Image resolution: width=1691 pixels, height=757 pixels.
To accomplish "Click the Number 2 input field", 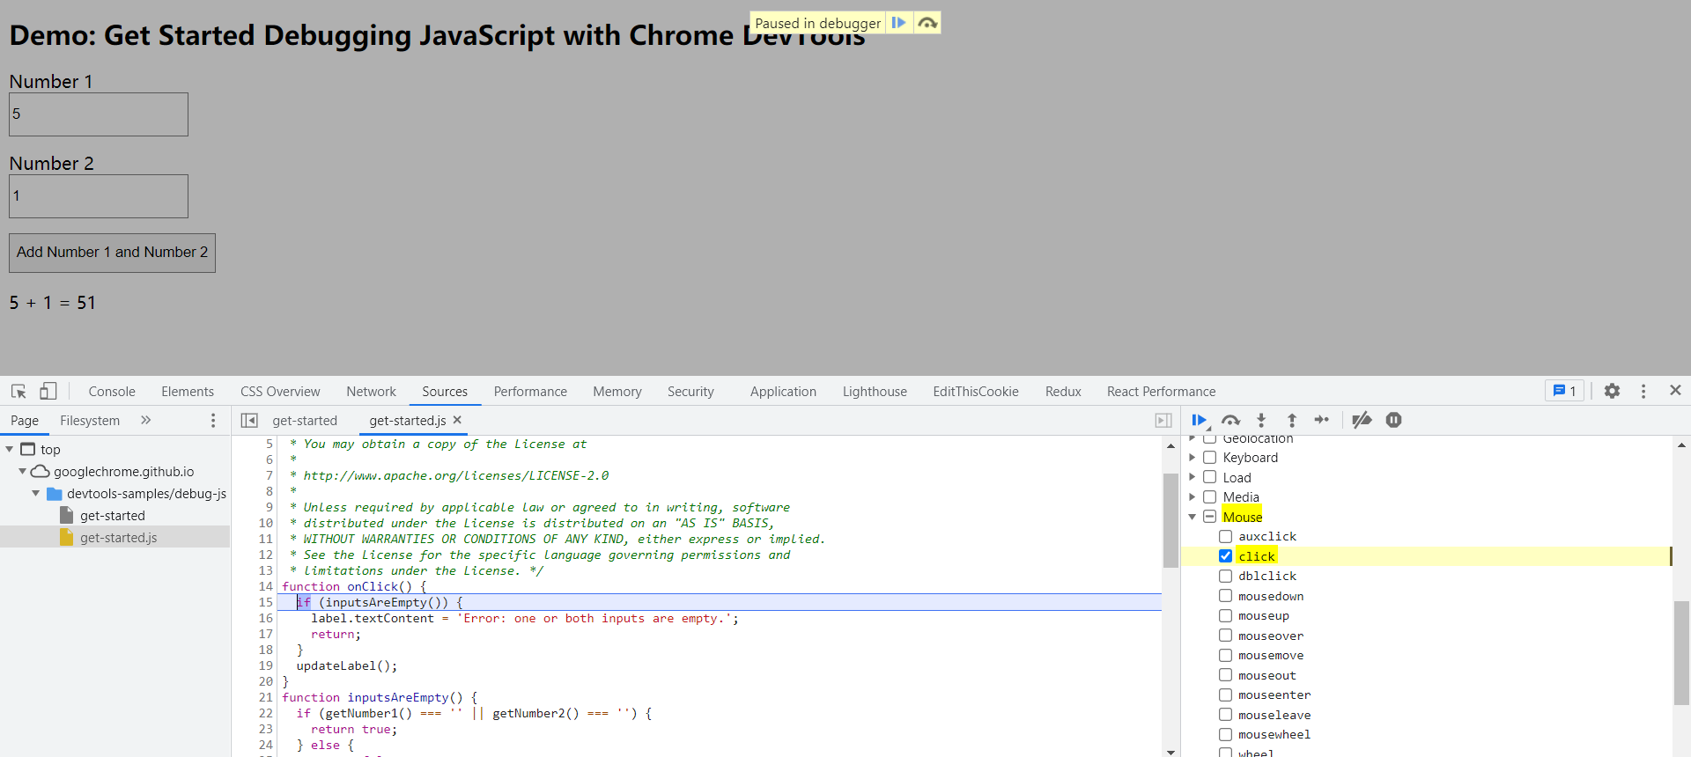I will coord(99,196).
